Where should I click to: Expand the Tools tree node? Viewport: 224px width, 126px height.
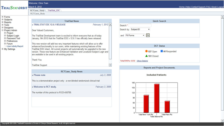pyautogui.click(x=3, y=25)
